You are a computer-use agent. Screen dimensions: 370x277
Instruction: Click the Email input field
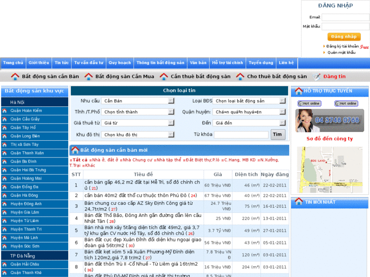pos(346,17)
